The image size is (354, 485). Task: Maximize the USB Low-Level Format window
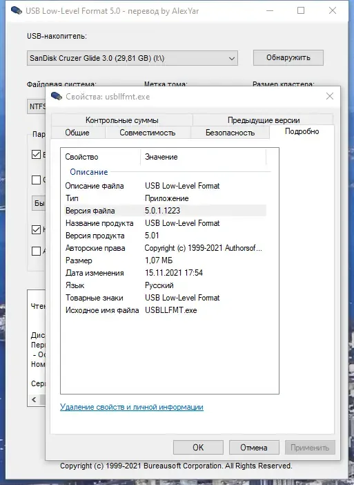(x=301, y=10)
